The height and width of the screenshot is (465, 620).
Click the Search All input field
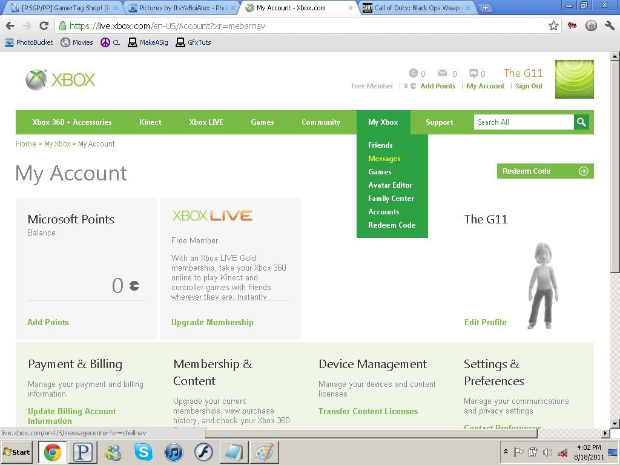pos(524,122)
